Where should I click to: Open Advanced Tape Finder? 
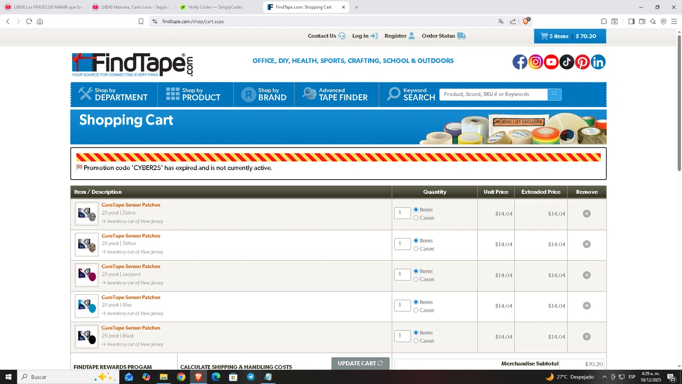coord(336,94)
